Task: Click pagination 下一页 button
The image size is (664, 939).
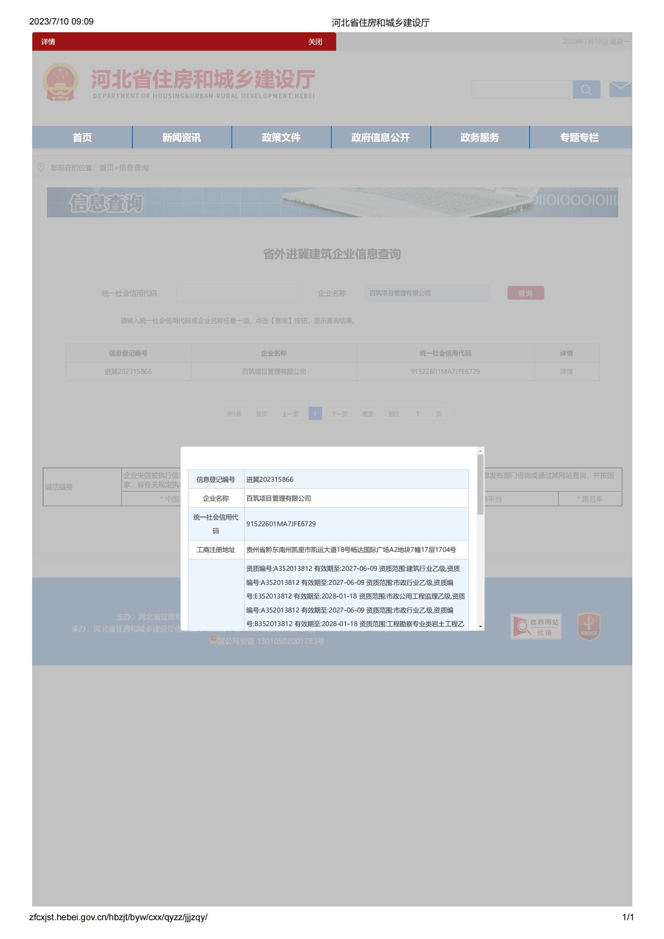Action: click(x=339, y=414)
